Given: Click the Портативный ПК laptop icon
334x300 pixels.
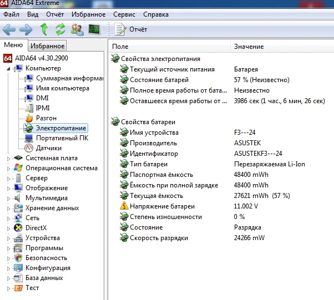Looking at the screenshot, I should pos(29,138).
